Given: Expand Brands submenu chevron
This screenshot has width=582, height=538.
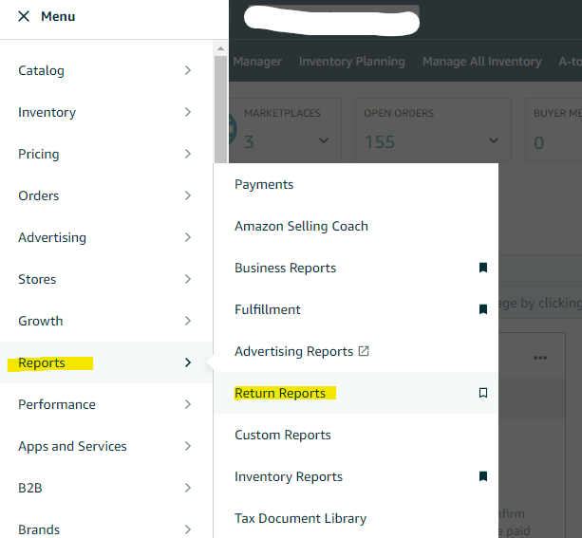Looking at the screenshot, I should coord(188,529).
